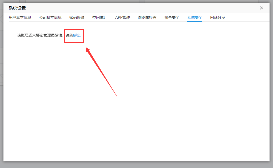Go to the 密码修改 tab
Screen dimensions: 273x168
77,17
